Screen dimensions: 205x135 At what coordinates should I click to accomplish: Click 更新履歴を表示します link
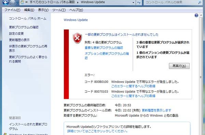click(156, 110)
